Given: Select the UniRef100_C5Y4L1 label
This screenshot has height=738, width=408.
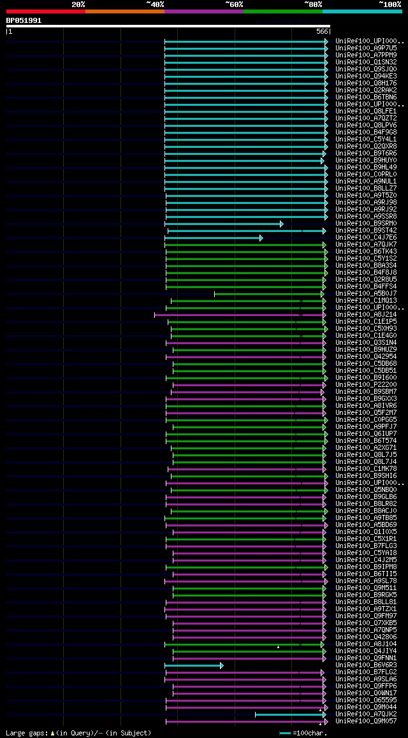Looking at the screenshot, I should [366, 140].
